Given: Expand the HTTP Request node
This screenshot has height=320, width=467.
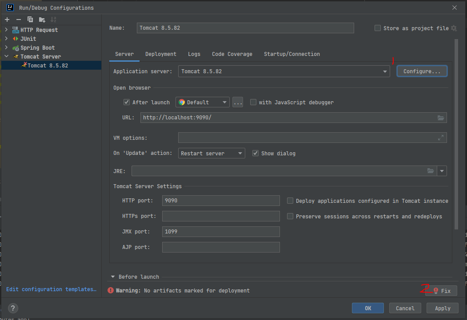Looking at the screenshot, I should tap(6, 30).
